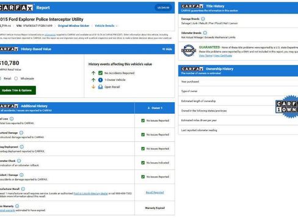298x224 pixels.
Task: Click the Year purchased row
Action: 238,81
